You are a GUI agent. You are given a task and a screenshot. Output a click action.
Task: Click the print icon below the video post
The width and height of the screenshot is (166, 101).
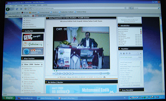click(104, 77)
